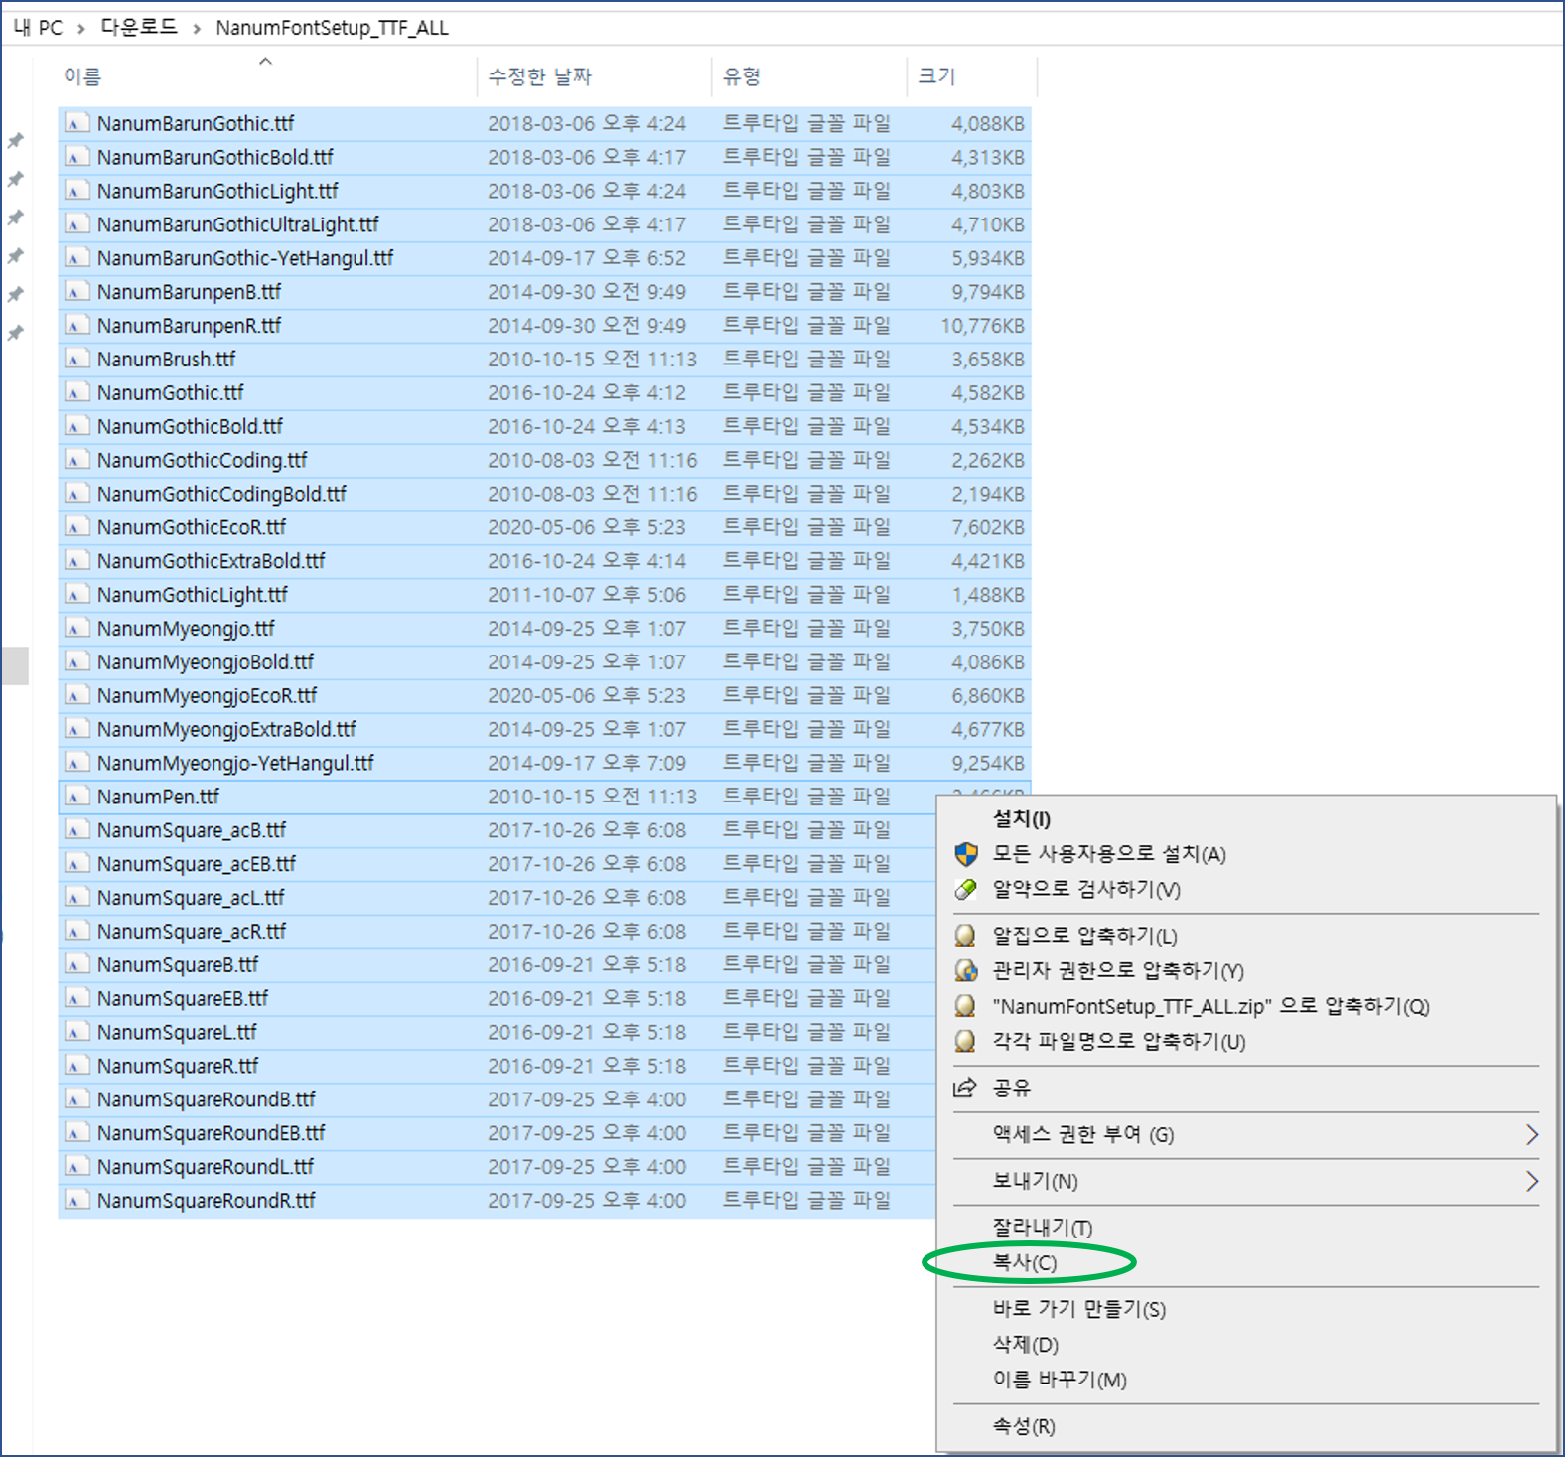Image resolution: width=1565 pixels, height=1457 pixels.
Task: Select file NanumGothicBold.ttf
Action: [x=190, y=426]
